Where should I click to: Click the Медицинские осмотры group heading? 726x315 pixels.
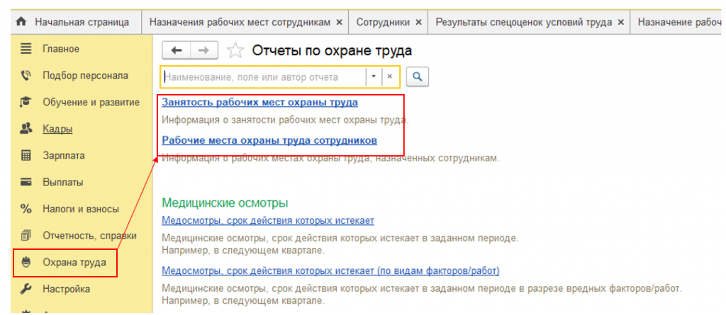[x=225, y=202]
